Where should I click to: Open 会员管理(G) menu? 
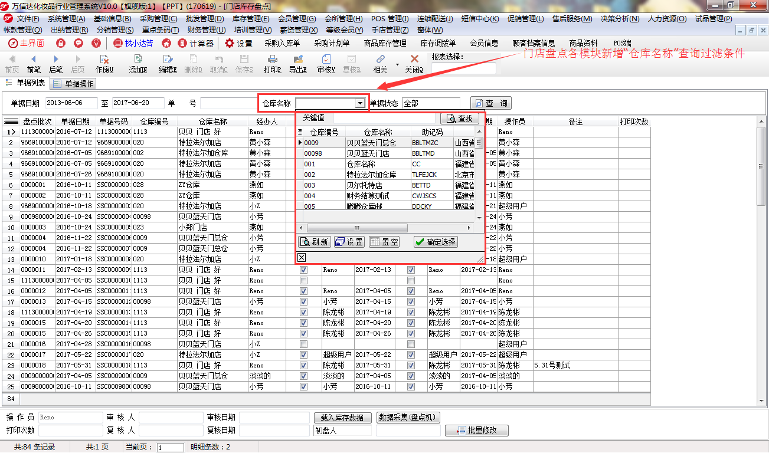coord(297,19)
